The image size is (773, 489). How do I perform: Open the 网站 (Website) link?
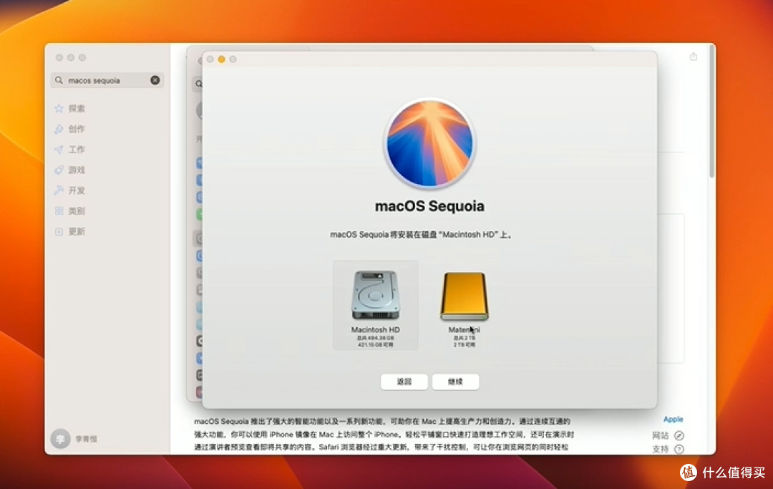tap(668, 435)
